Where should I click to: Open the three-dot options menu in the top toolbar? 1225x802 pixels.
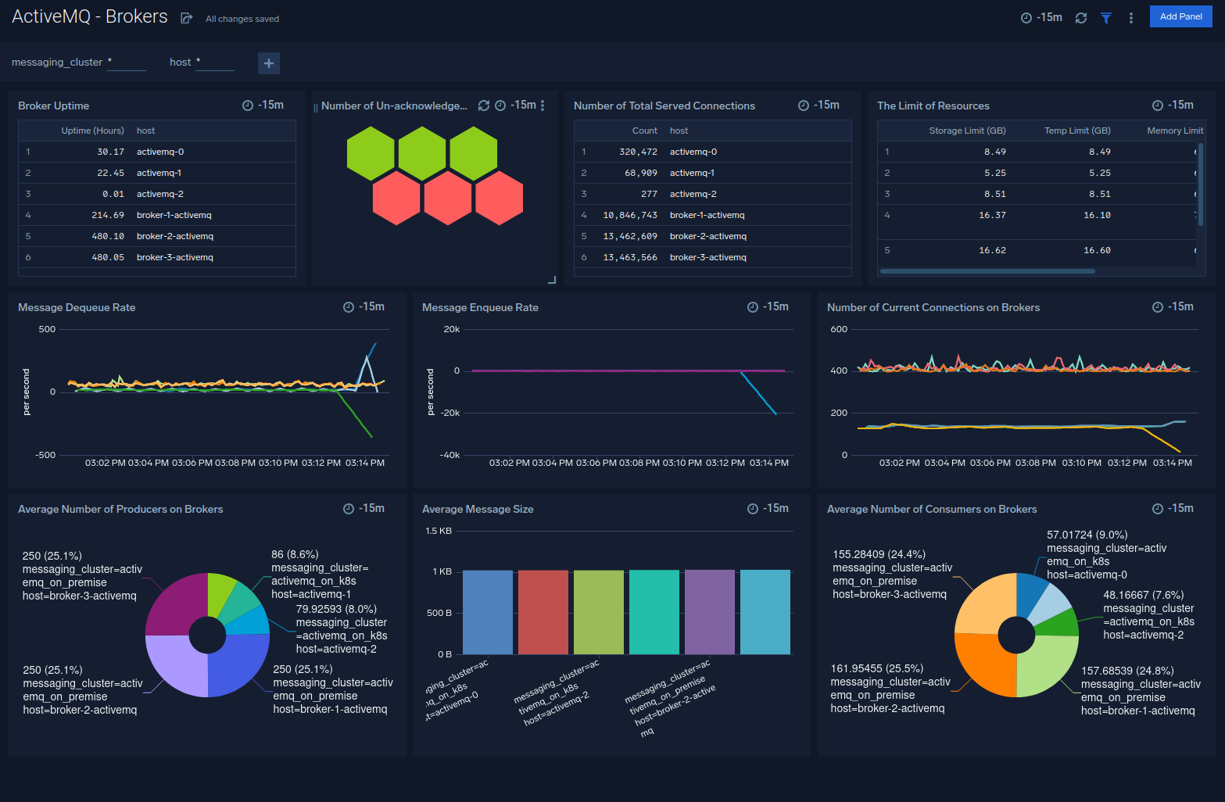pos(1131,16)
